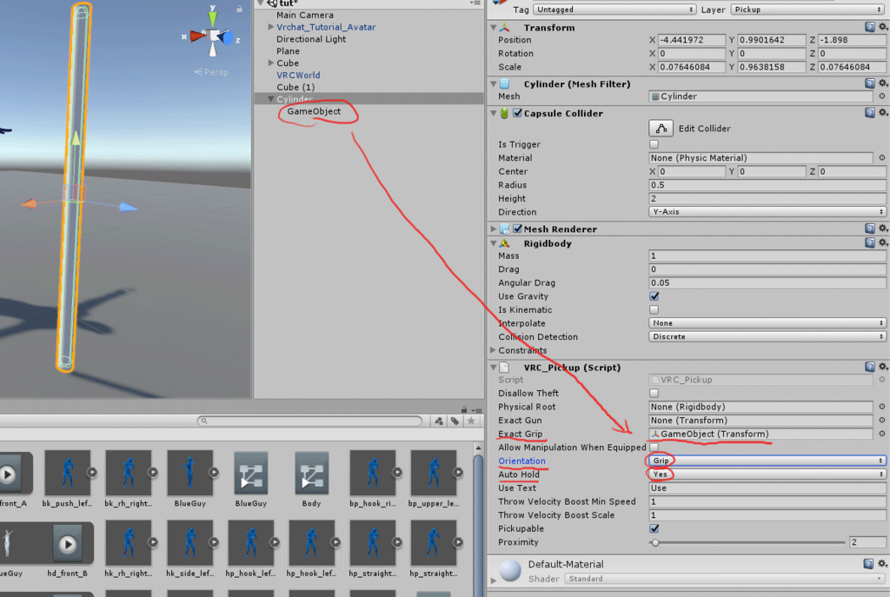Open the object picker for Physical Root

coord(882,407)
